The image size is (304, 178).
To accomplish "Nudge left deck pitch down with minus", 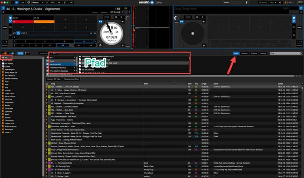I will click(3, 42).
